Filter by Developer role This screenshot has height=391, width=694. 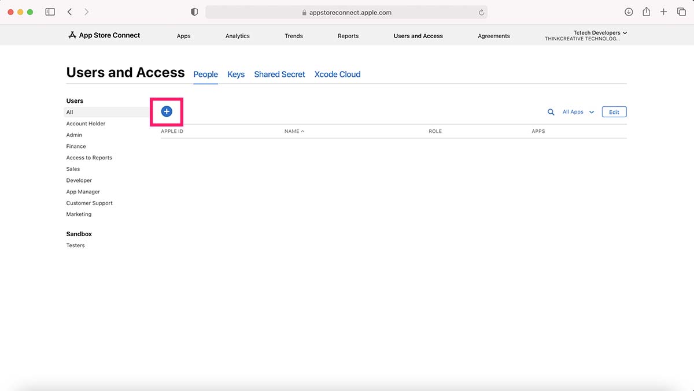(x=79, y=180)
